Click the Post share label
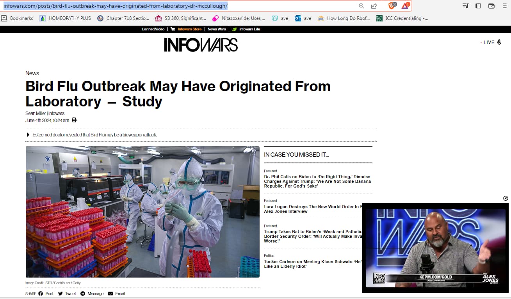511x299 pixels. (x=49, y=294)
